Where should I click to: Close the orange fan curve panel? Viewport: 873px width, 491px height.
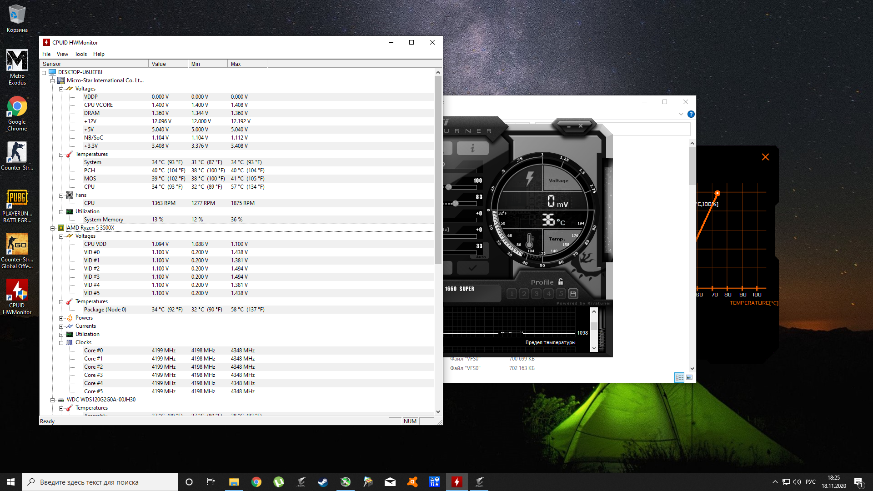(x=765, y=157)
